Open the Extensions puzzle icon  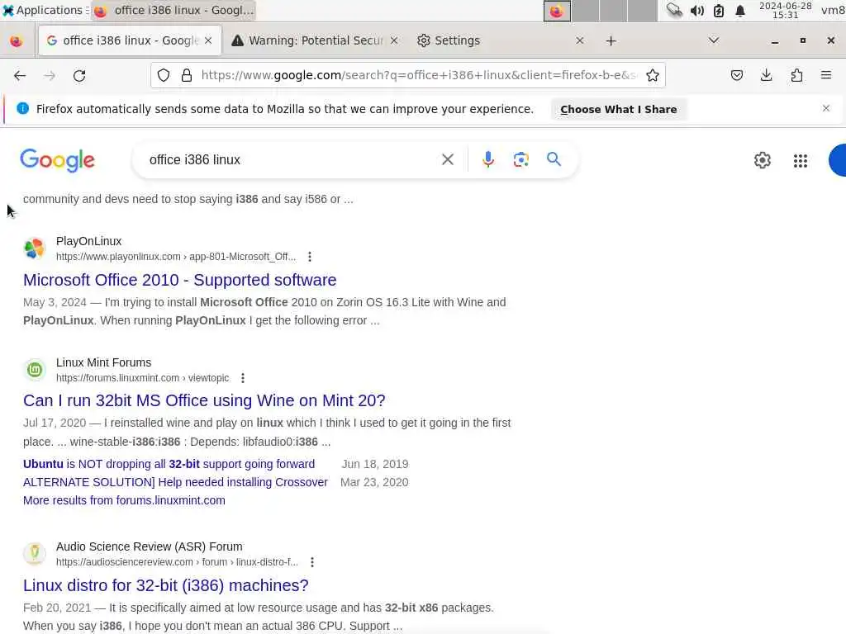click(x=796, y=75)
